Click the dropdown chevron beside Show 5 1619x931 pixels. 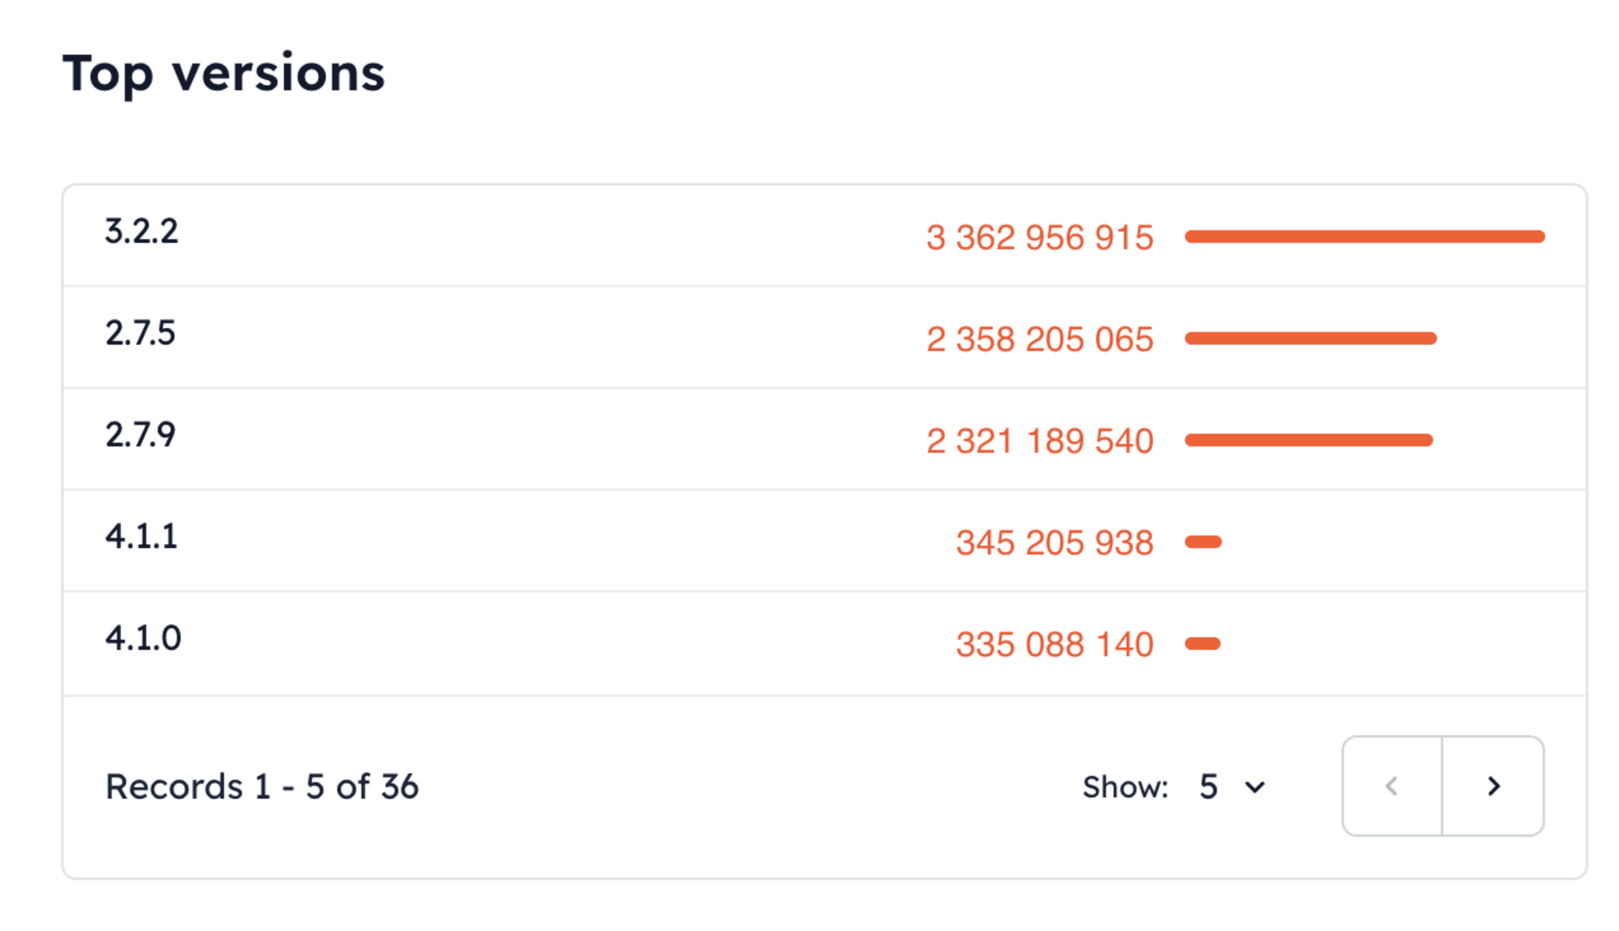1255,787
